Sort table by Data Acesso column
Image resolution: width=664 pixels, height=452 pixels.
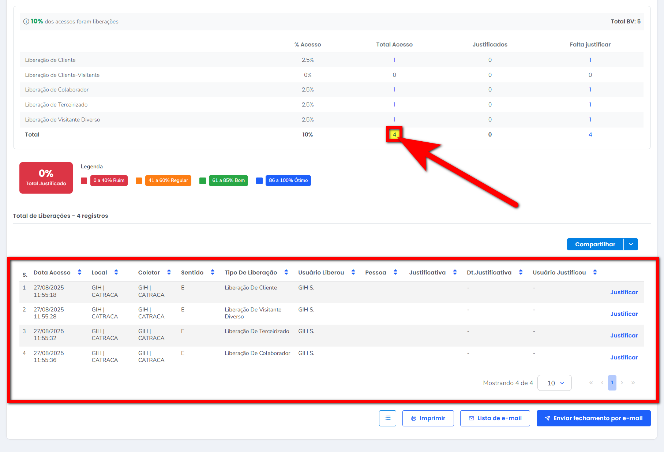pos(79,272)
